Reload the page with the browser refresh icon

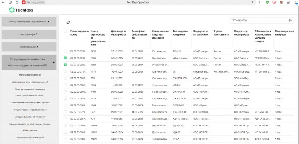pyautogui.click(x=17, y=3)
